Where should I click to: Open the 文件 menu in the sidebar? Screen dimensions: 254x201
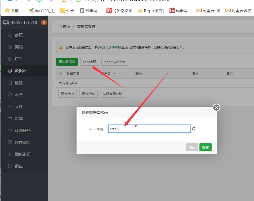tap(19, 106)
